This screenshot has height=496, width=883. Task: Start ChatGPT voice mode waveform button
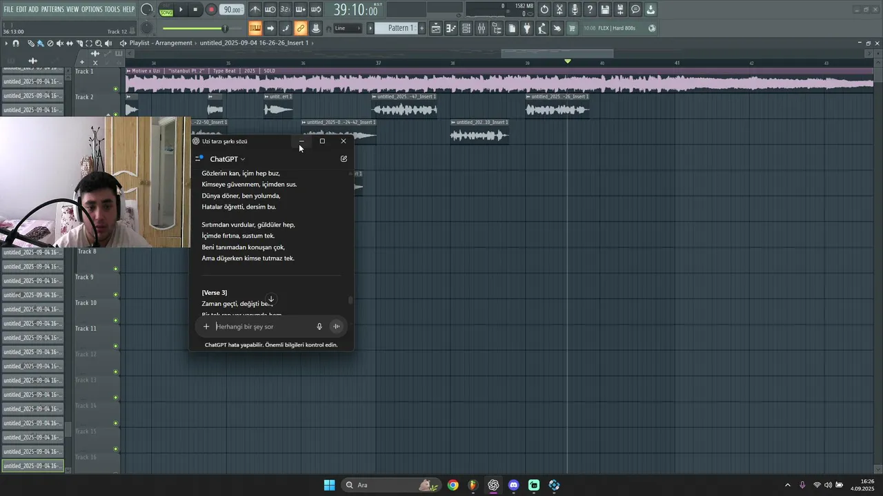coord(336,327)
